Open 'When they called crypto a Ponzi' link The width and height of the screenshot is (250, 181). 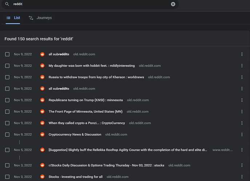(87, 123)
